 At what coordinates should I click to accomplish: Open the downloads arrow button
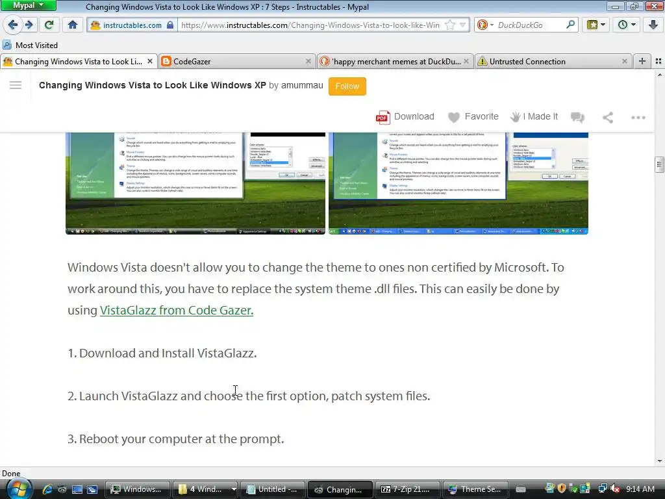(653, 25)
